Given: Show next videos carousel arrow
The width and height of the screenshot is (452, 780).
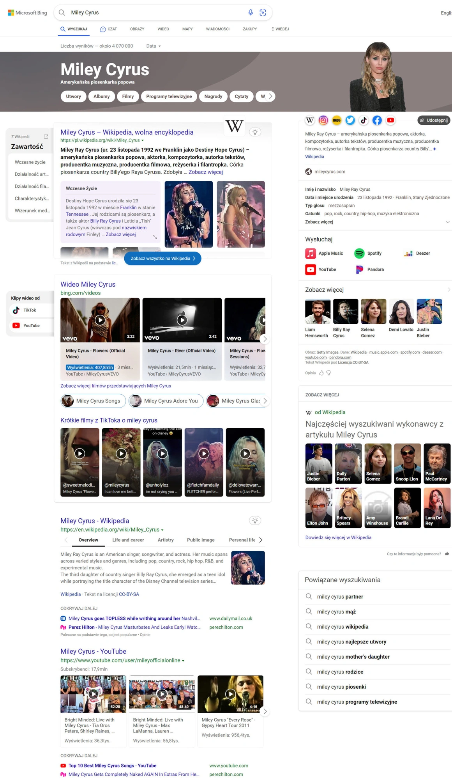Looking at the screenshot, I should pos(265,339).
